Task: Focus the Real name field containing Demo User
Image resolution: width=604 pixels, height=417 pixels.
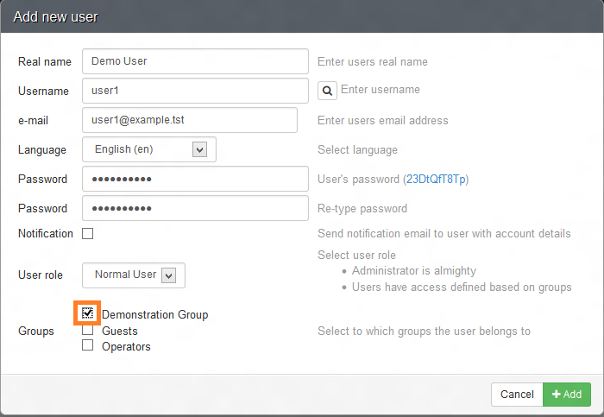Action: 195,61
